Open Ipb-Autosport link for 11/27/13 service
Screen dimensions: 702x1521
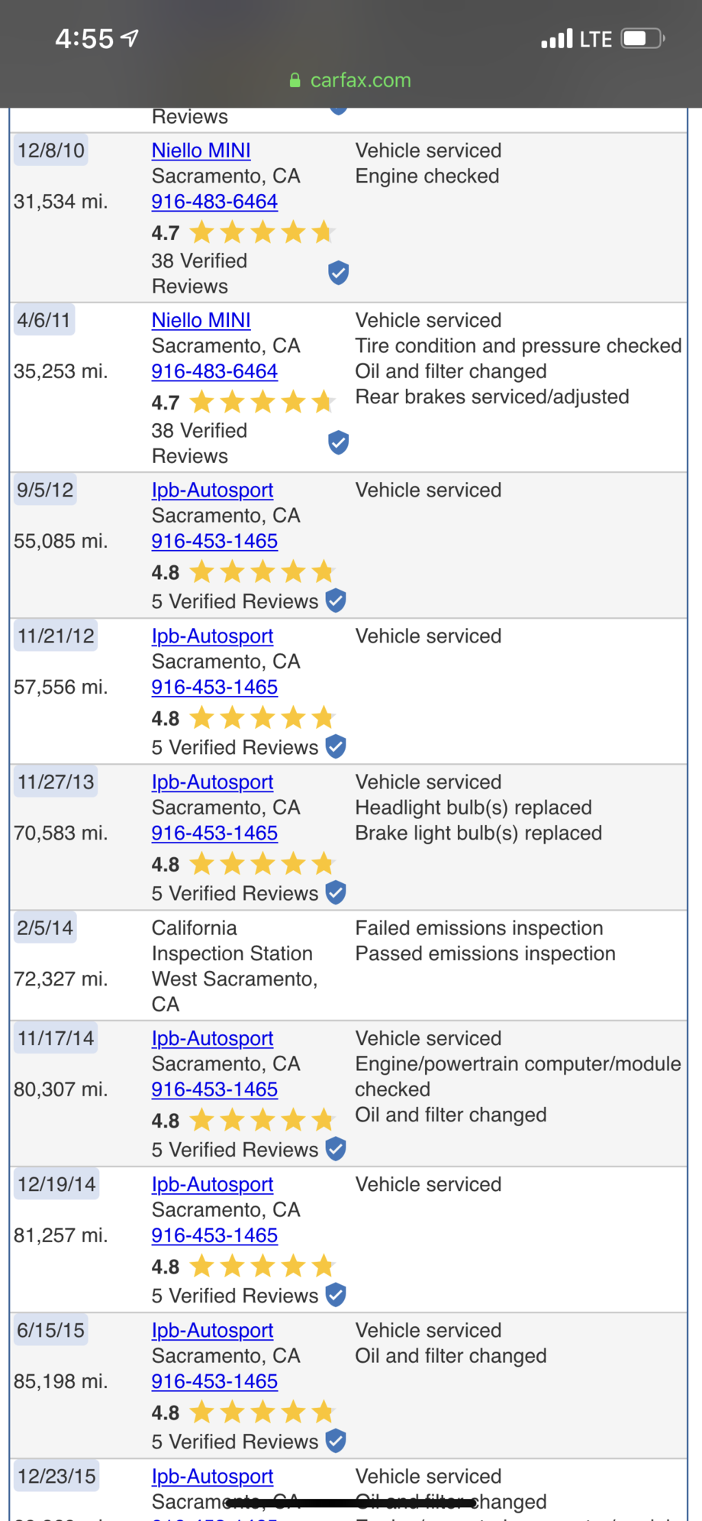212,782
